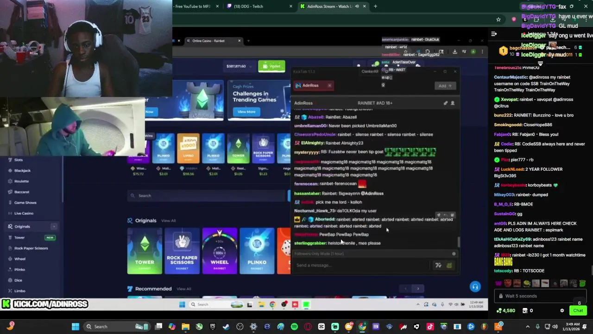Collapse the Originals sidebar section arrow
593x334 pixels.
pyautogui.click(x=54, y=226)
